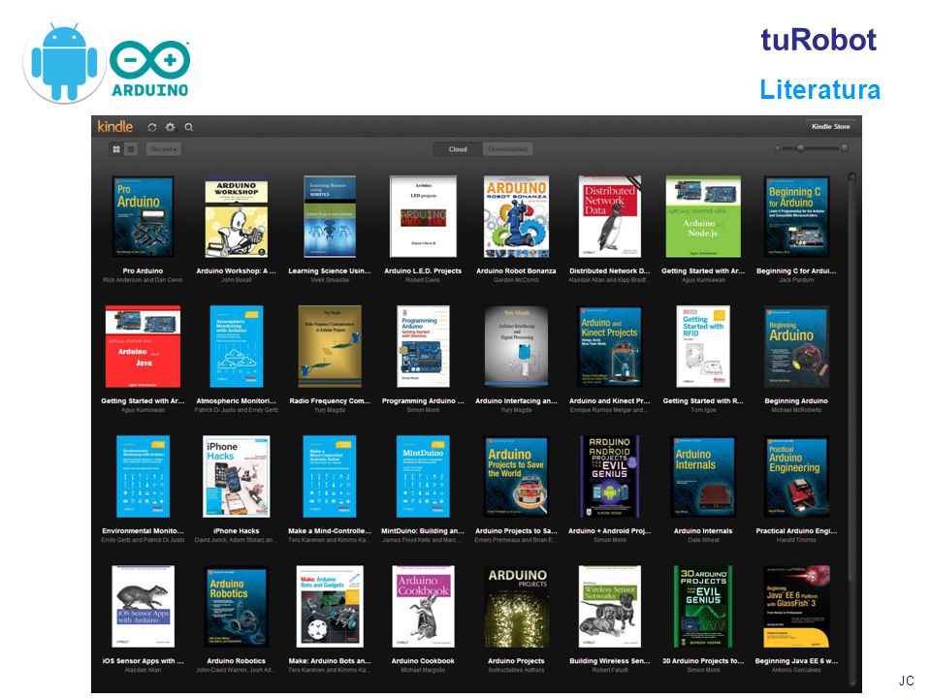Open Beginning Java EE 6 cover
Image resolution: width=931 pixels, height=698 pixels.
(796, 607)
